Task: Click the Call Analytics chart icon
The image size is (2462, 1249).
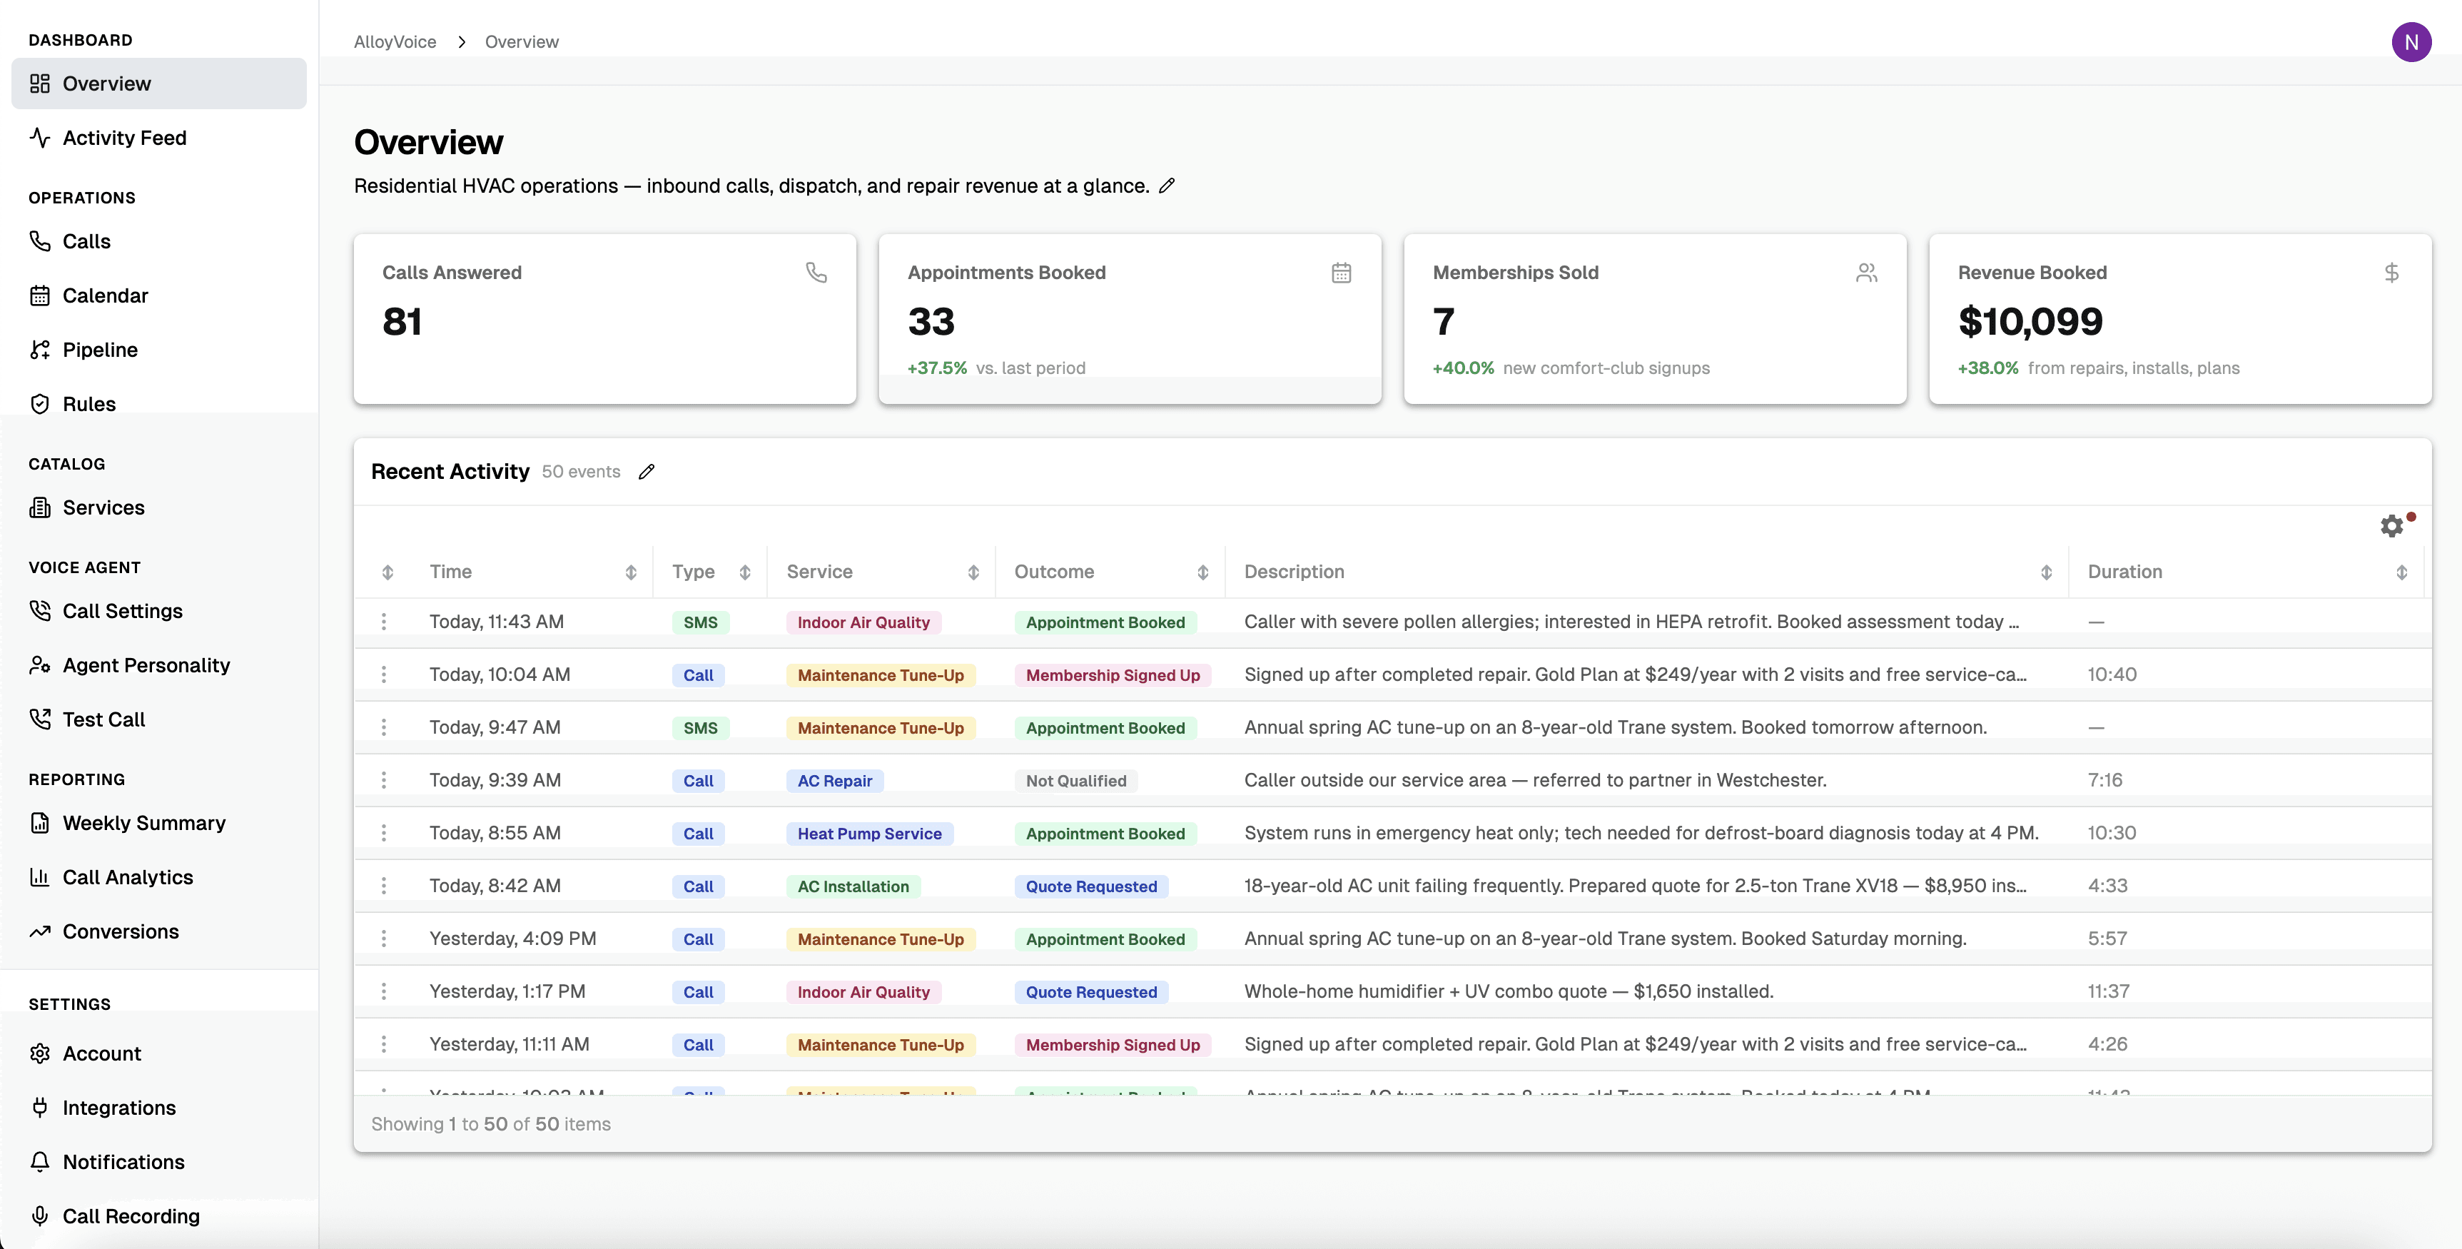Action: pyautogui.click(x=39, y=877)
